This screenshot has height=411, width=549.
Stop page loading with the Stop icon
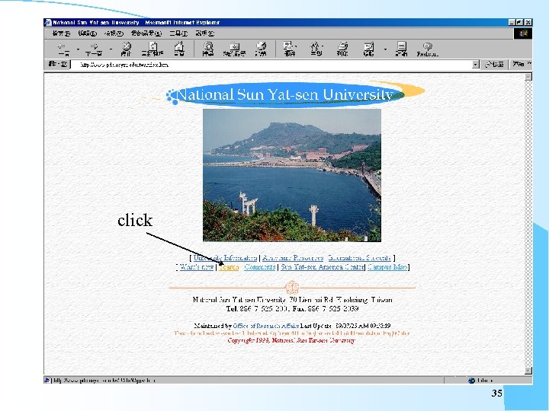[126, 49]
